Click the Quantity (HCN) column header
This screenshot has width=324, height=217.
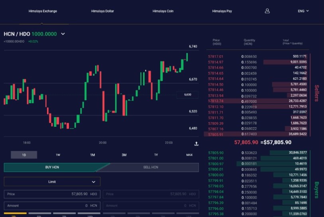pyautogui.click(x=249, y=42)
